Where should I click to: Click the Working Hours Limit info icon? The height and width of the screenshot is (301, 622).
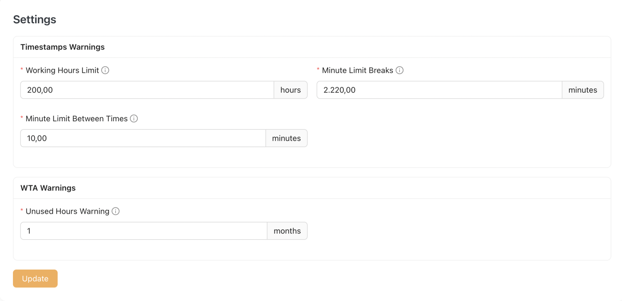(x=106, y=70)
